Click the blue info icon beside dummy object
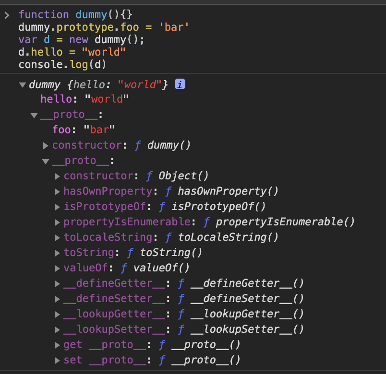The image size is (386, 374). click(x=180, y=85)
